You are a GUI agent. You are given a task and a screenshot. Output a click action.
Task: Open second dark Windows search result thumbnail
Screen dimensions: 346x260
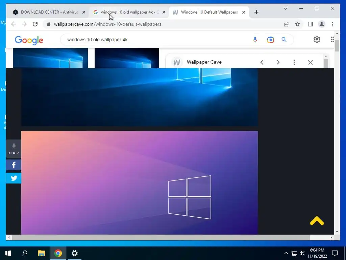(127, 58)
